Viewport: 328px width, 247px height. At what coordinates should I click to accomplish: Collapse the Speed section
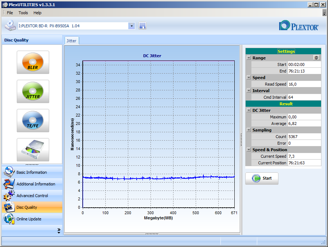click(249, 77)
